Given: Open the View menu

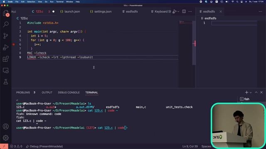Looking at the screenshot, I should pos(40,2).
